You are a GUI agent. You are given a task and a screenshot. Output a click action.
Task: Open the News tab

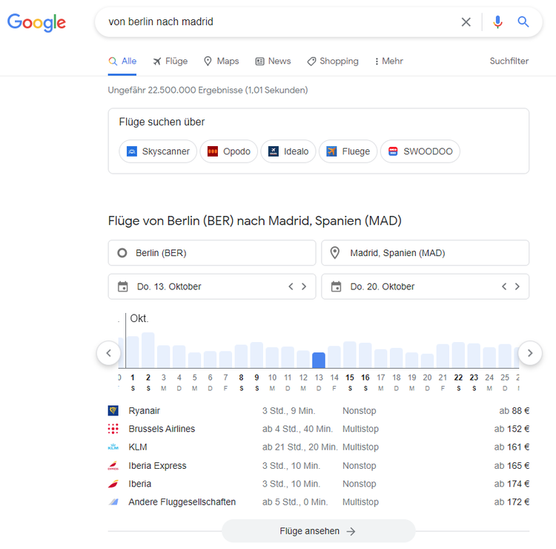point(273,61)
